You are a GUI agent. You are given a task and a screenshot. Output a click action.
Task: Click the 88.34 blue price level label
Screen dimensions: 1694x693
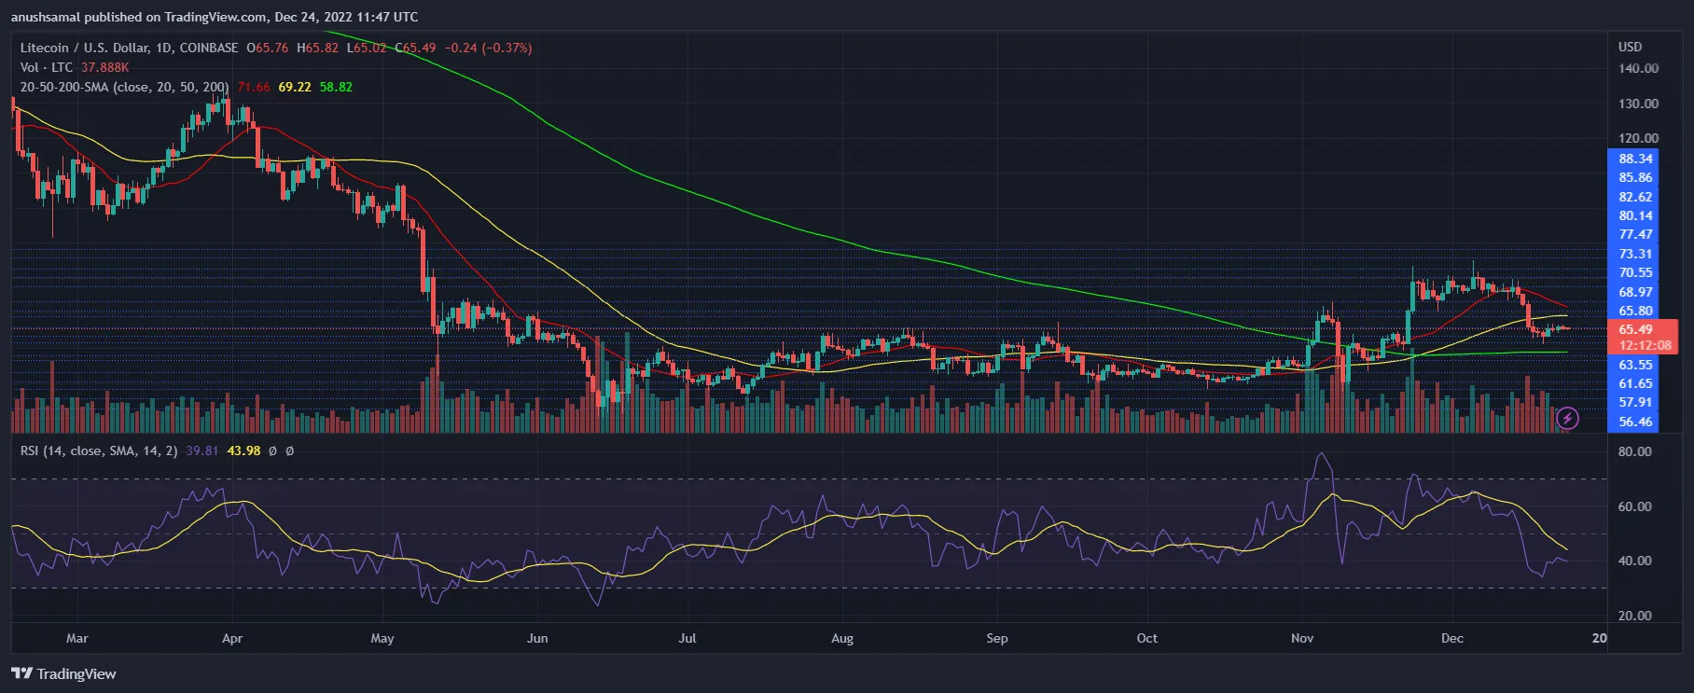coord(1635,159)
